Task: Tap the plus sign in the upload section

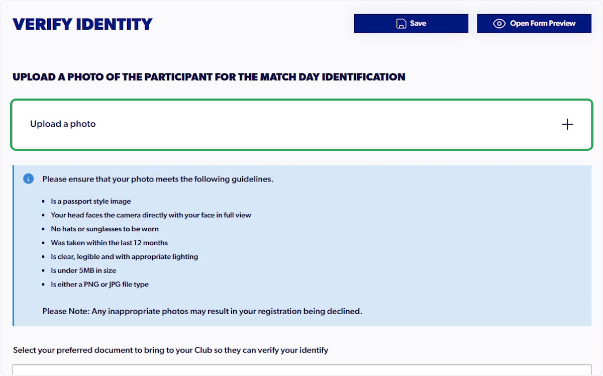Action: (567, 124)
